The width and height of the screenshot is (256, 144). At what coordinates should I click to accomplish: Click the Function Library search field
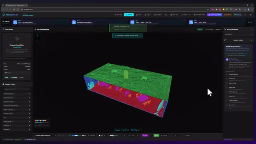(x=17, y=89)
